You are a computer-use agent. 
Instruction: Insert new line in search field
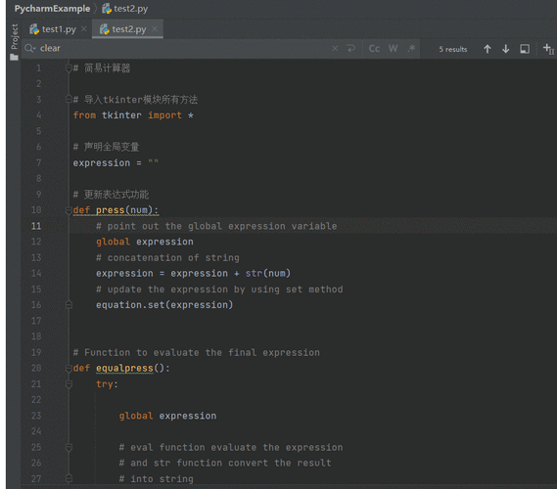coord(351,48)
